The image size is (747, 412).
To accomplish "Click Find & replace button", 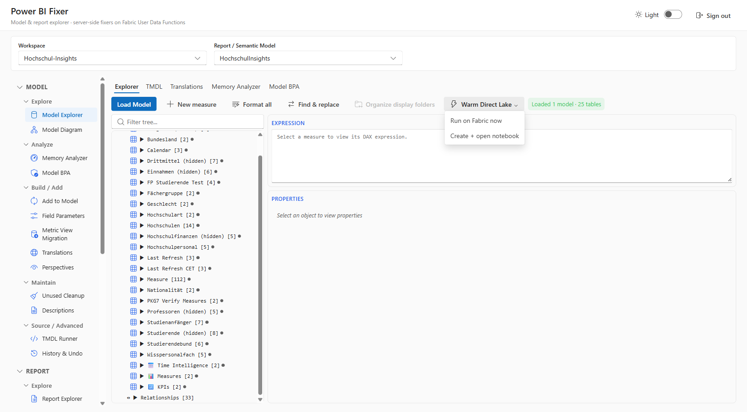I will (313, 104).
